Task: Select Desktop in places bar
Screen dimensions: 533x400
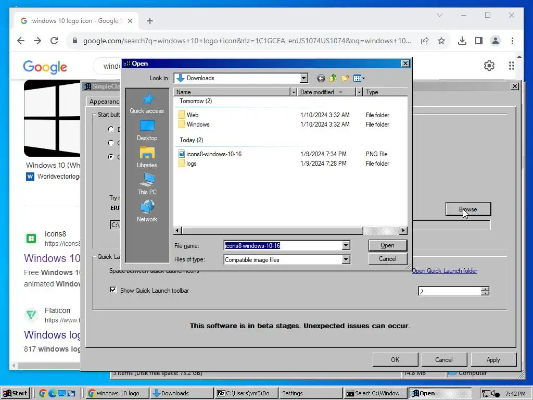Action: point(147,131)
